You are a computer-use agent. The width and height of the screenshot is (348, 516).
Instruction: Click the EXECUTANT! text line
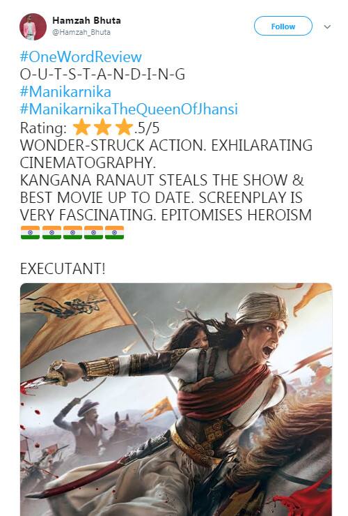(x=63, y=268)
